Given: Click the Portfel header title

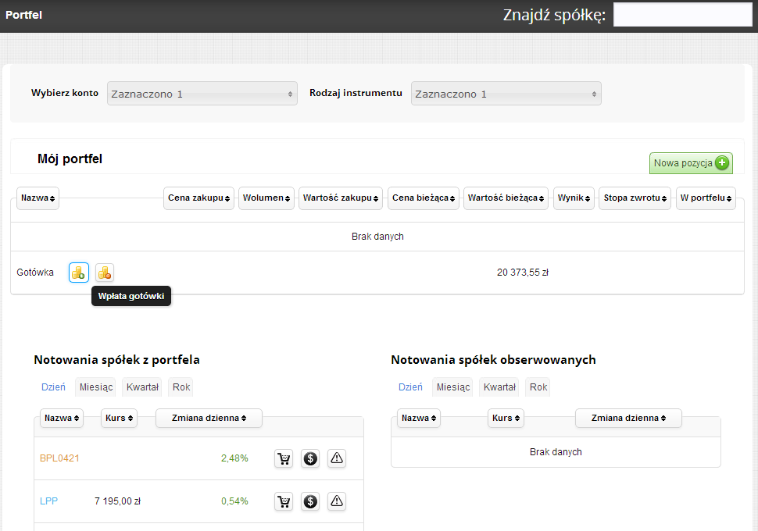Looking at the screenshot, I should click(23, 15).
